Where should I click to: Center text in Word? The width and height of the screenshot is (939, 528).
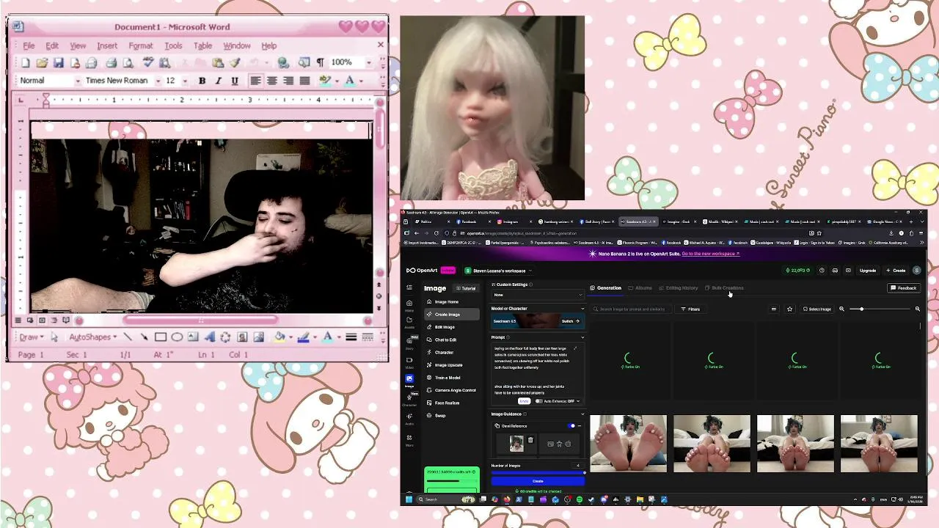coord(272,81)
